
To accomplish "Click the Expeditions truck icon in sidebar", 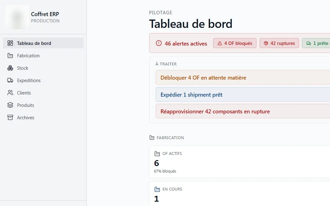I will tap(10, 80).
